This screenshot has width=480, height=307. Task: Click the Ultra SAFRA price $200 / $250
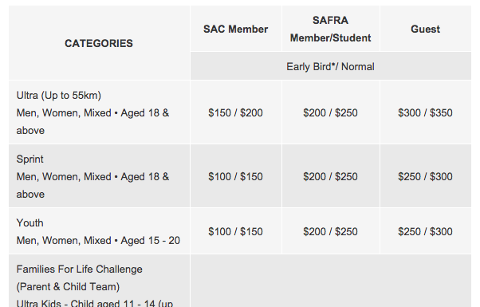330,112
